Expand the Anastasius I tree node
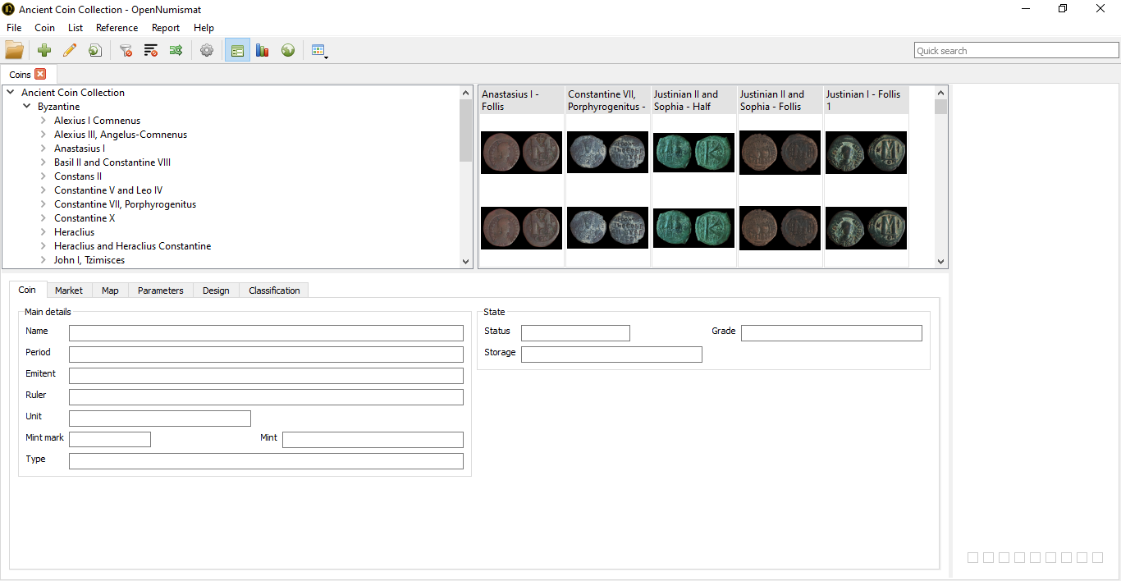 [x=43, y=149]
